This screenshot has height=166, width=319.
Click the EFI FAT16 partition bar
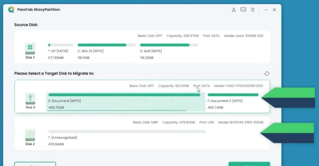click(x=60, y=45)
